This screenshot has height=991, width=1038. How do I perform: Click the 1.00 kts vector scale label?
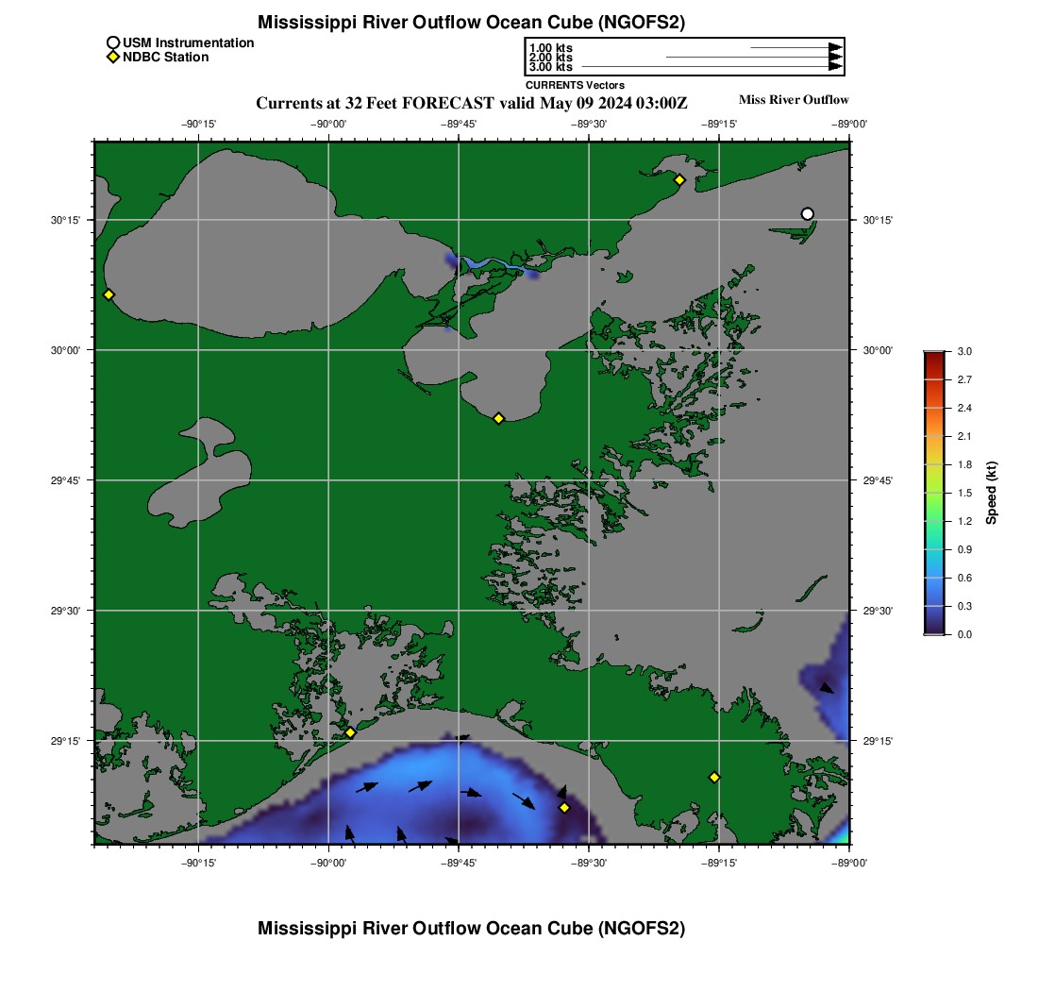point(550,47)
